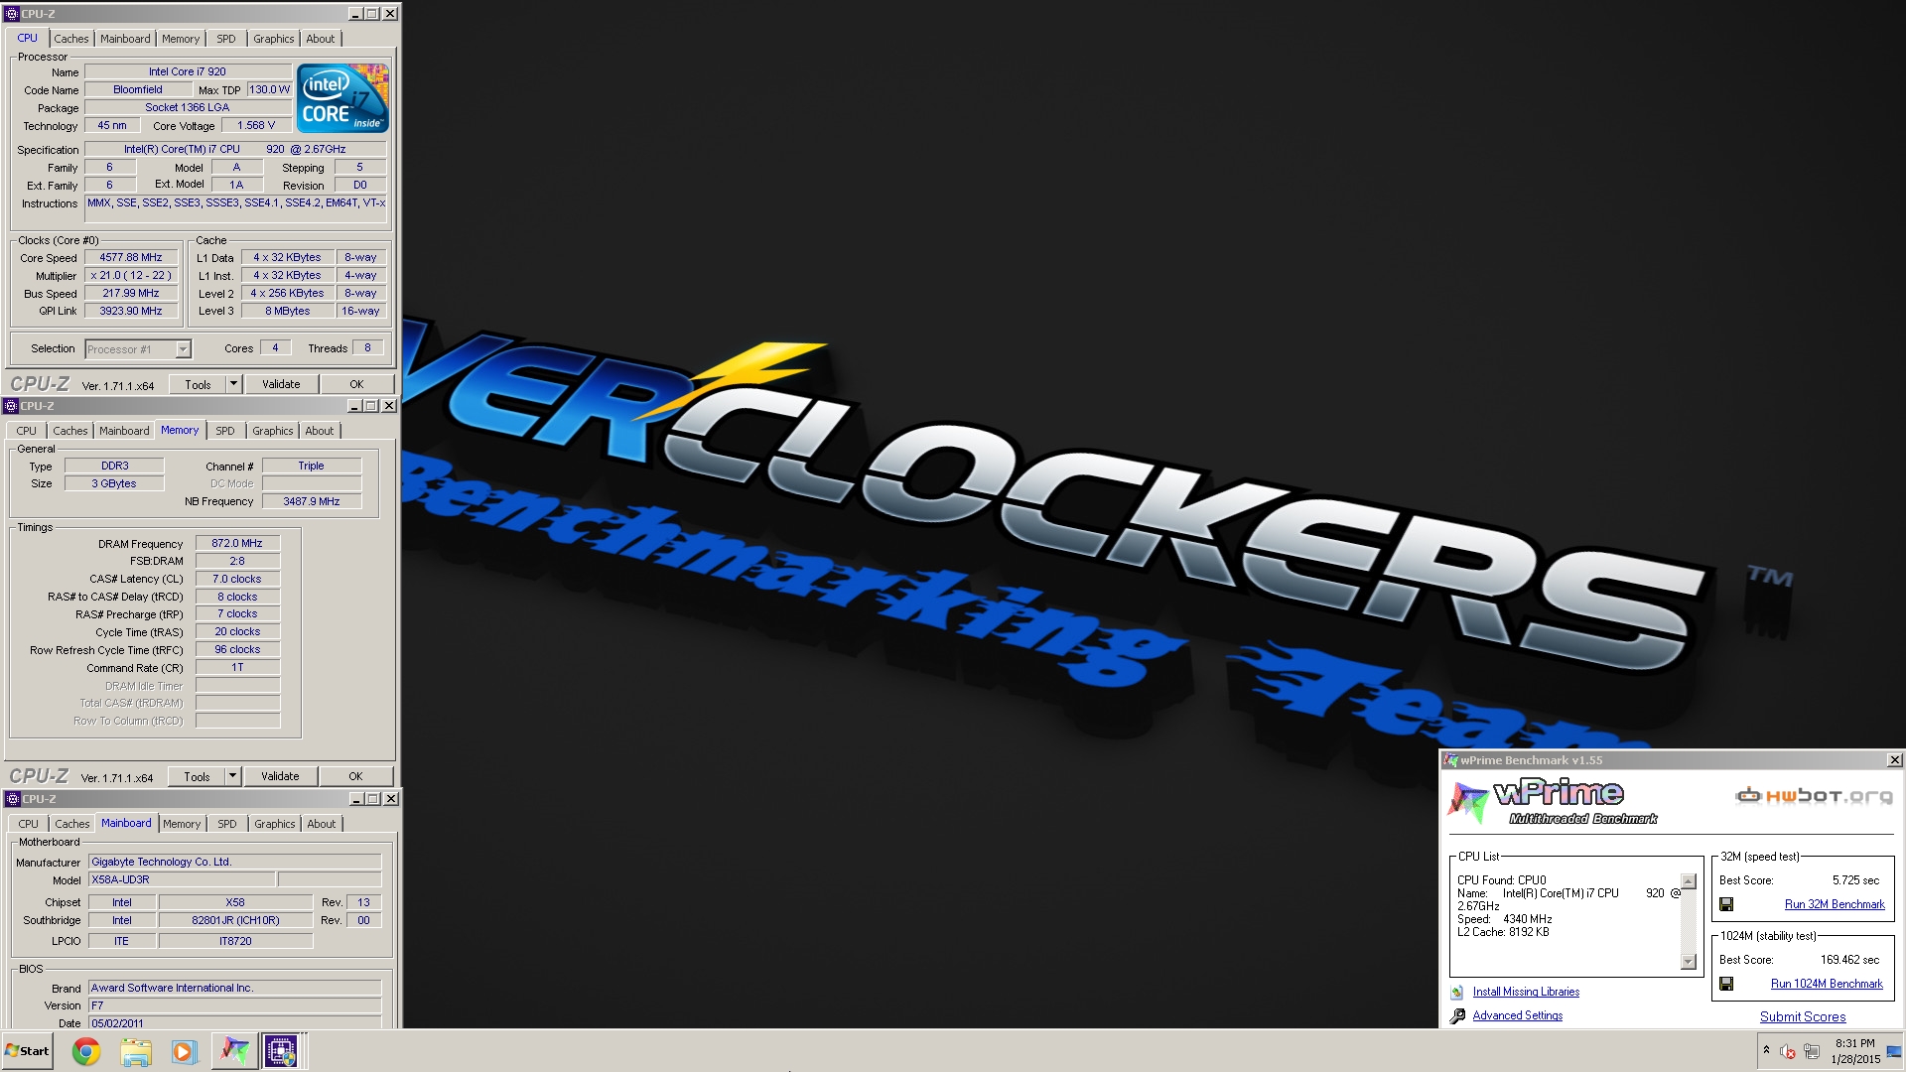
Task: Click Submit Scores link
Action: click(x=1803, y=1017)
